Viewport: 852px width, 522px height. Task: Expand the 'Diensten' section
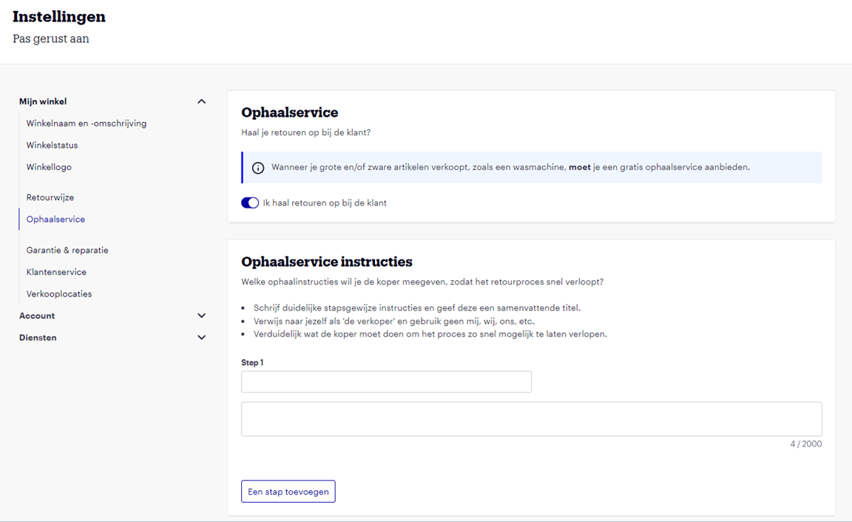(x=201, y=337)
